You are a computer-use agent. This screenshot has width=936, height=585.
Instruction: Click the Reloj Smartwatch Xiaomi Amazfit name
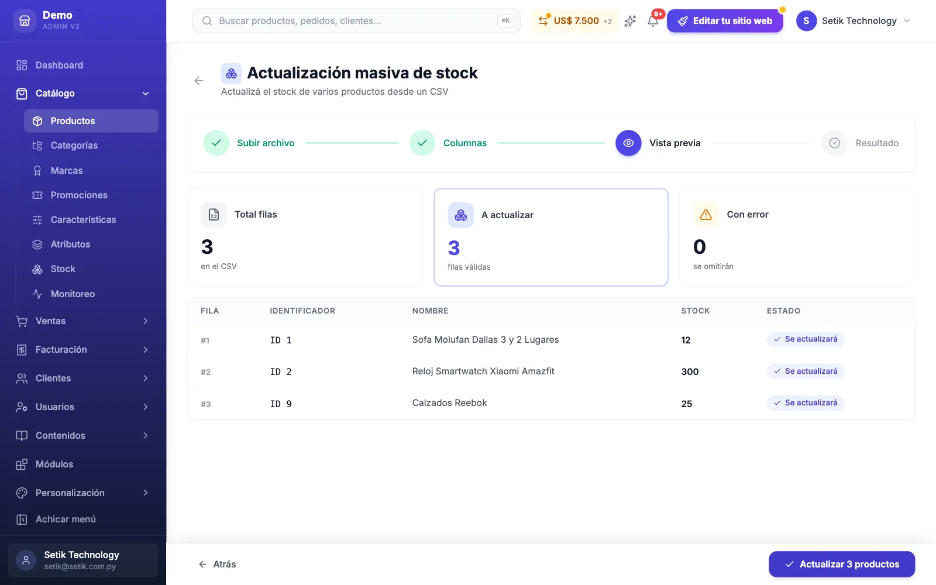pos(483,371)
